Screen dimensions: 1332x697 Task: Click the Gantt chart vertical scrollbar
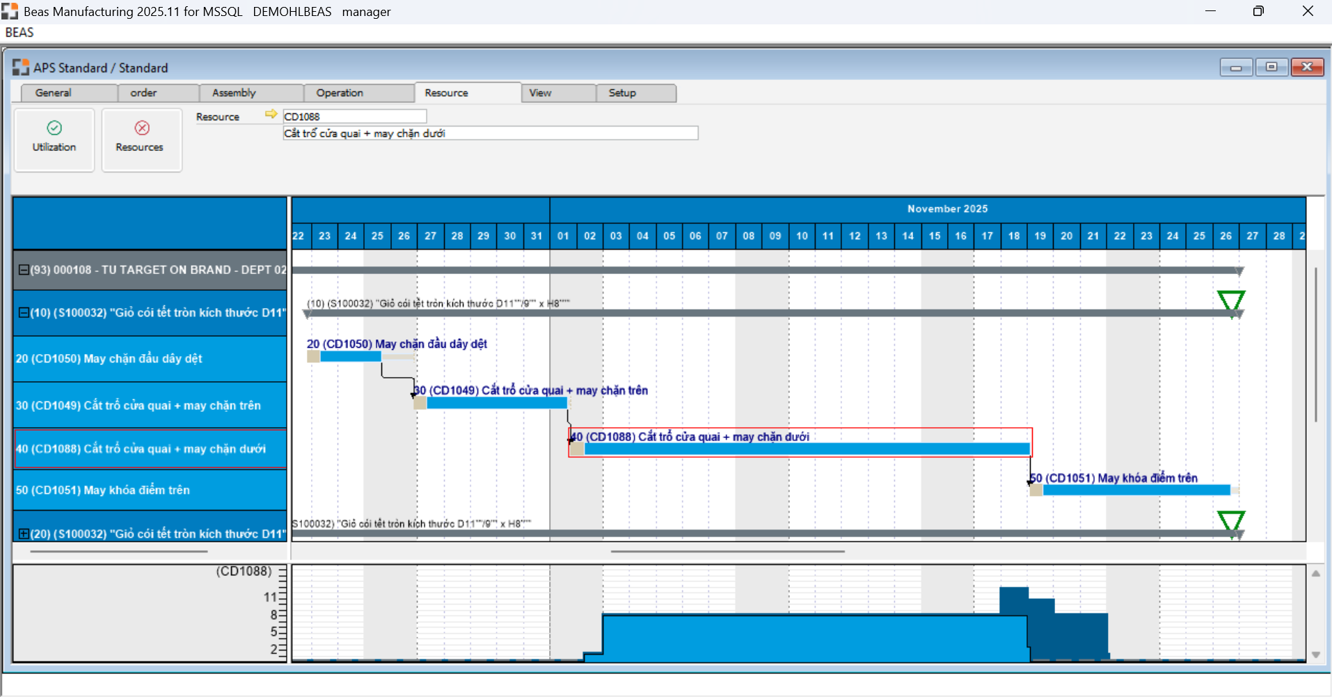coord(1315,344)
